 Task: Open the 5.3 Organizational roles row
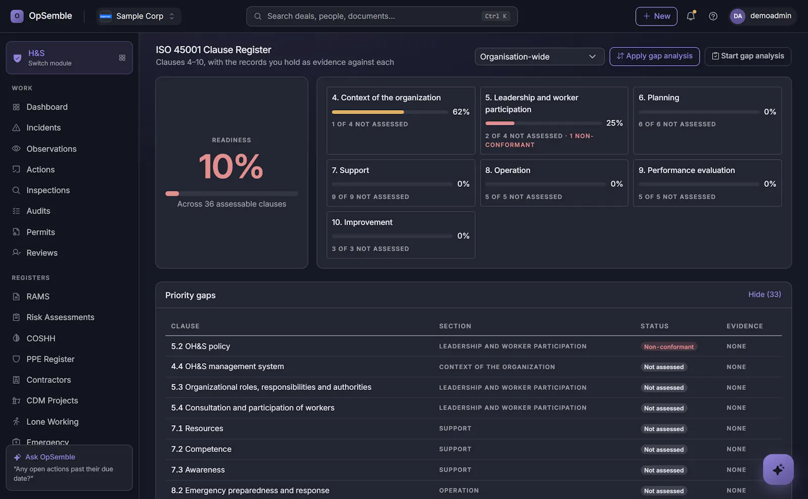point(473,387)
